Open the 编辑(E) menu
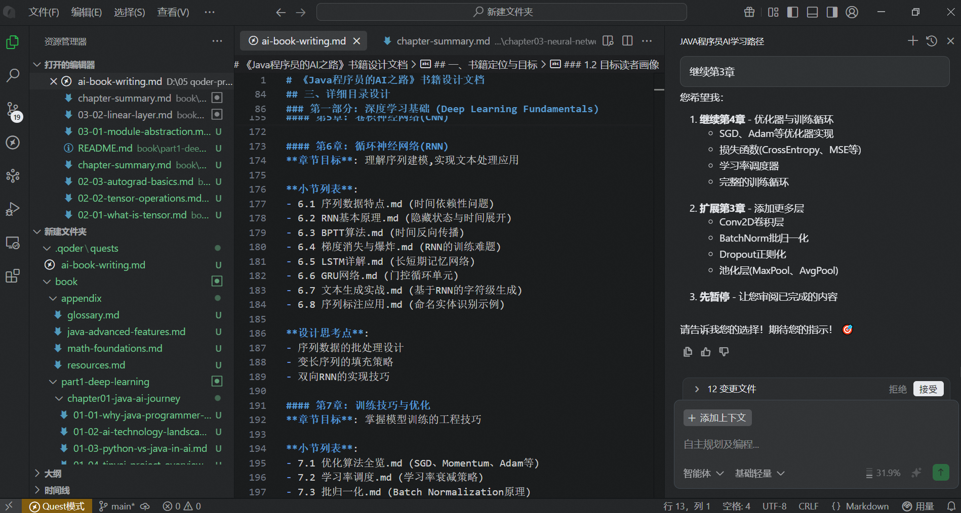 pos(87,12)
